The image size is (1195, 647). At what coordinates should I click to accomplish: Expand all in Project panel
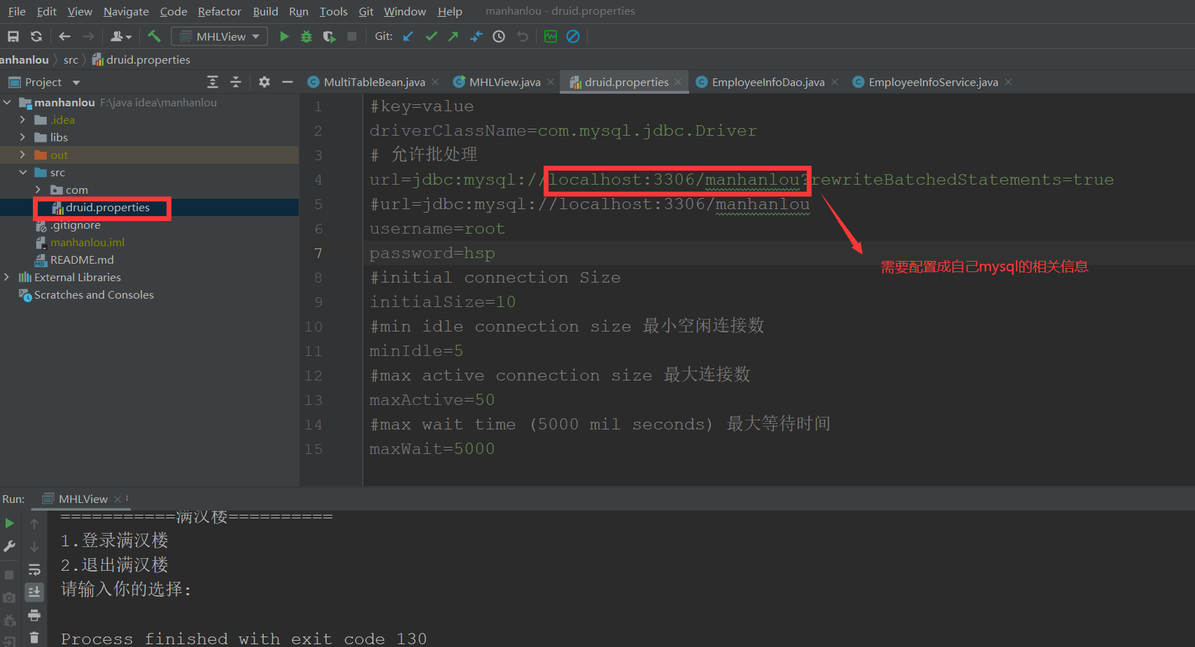[x=213, y=82]
